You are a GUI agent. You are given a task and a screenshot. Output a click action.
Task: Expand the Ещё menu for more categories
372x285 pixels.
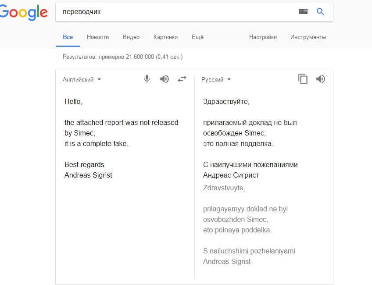(x=197, y=37)
